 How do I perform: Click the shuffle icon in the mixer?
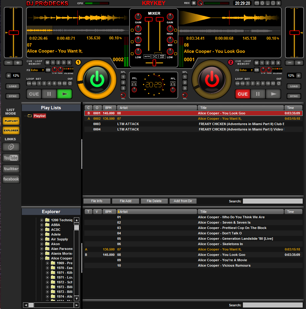click(155, 56)
